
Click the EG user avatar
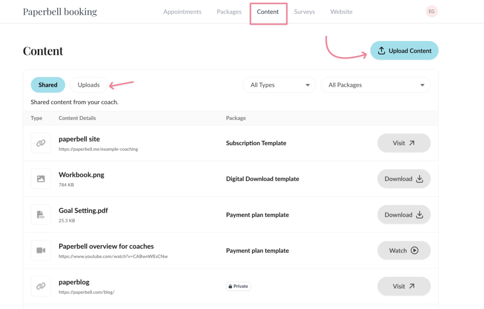click(431, 12)
